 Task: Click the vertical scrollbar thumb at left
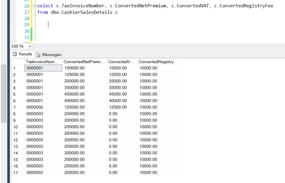(4, 94)
